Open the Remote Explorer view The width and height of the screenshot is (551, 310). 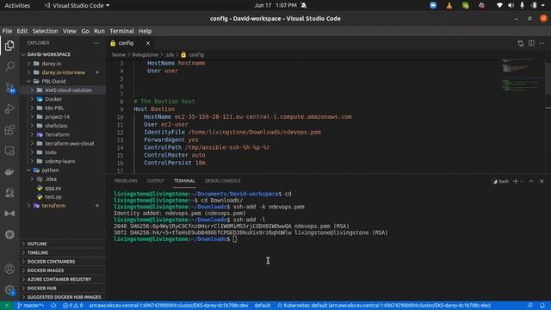coord(9,151)
